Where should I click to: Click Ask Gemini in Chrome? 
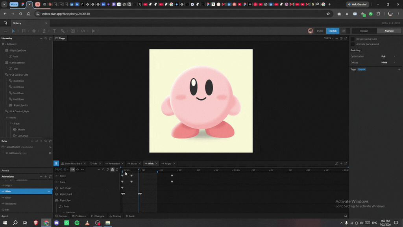point(357,4)
